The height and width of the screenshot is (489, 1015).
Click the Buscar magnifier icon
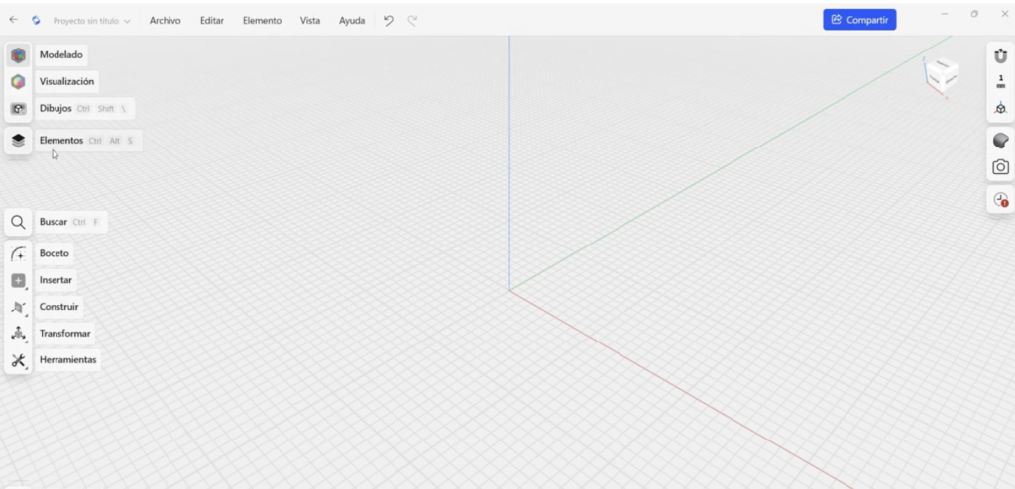pos(18,222)
